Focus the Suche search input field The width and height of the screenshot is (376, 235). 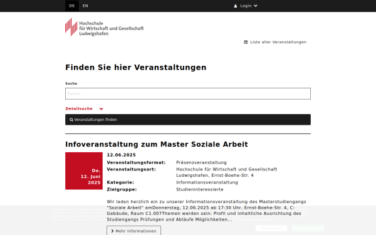[x=188, y=93]
